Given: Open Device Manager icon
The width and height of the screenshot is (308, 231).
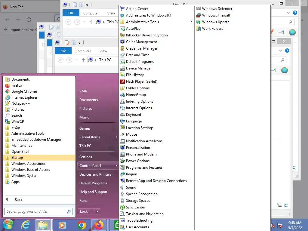Looking at the screenshot, I should point(122,68).
